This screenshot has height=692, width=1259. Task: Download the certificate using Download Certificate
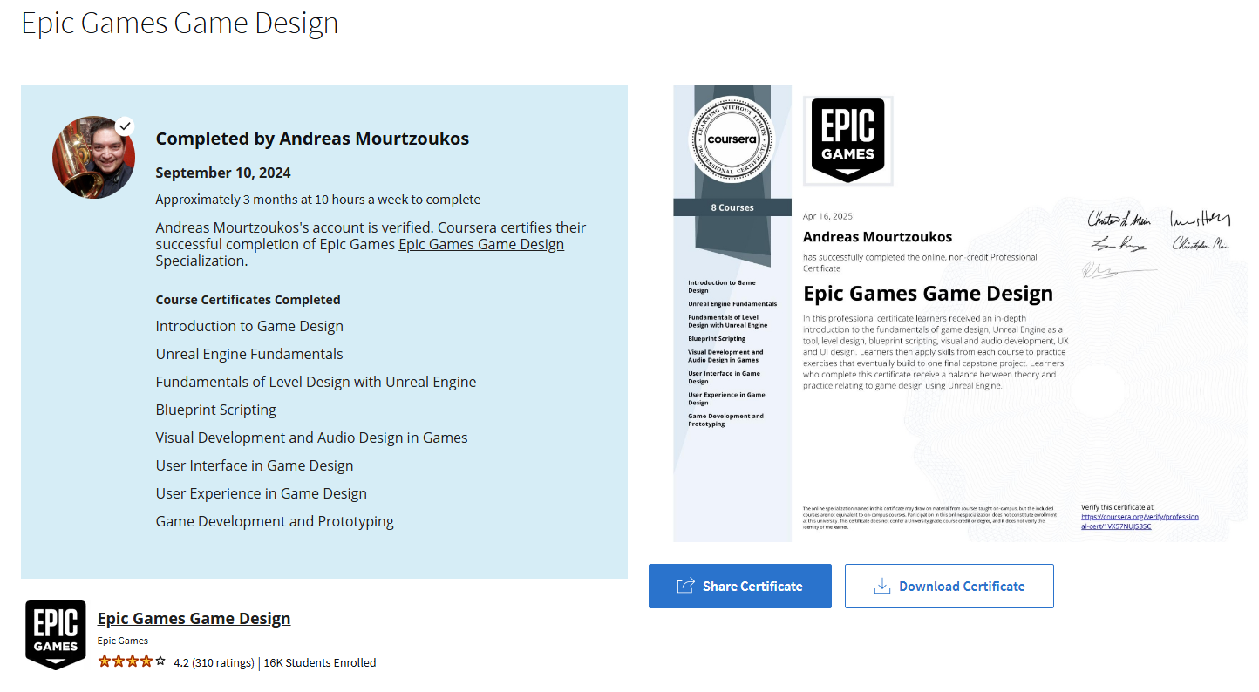pyautogui.click(x=949, y=586)
